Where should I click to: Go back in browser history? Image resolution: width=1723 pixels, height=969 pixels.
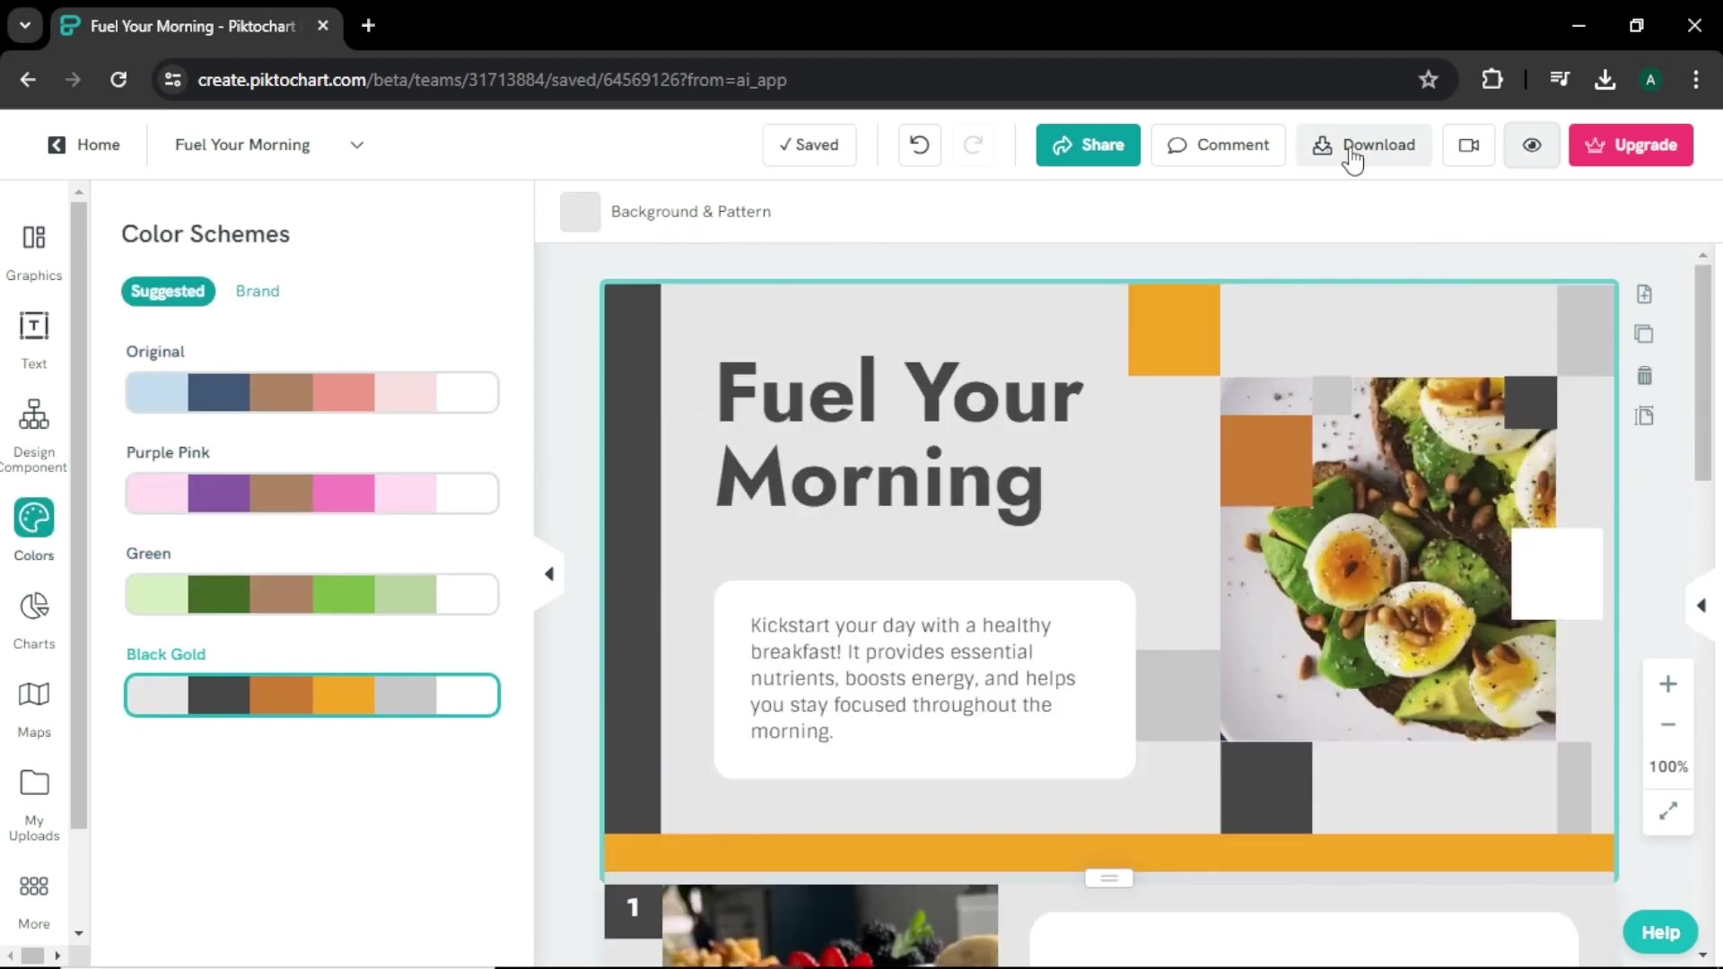[x=28, y=80]
